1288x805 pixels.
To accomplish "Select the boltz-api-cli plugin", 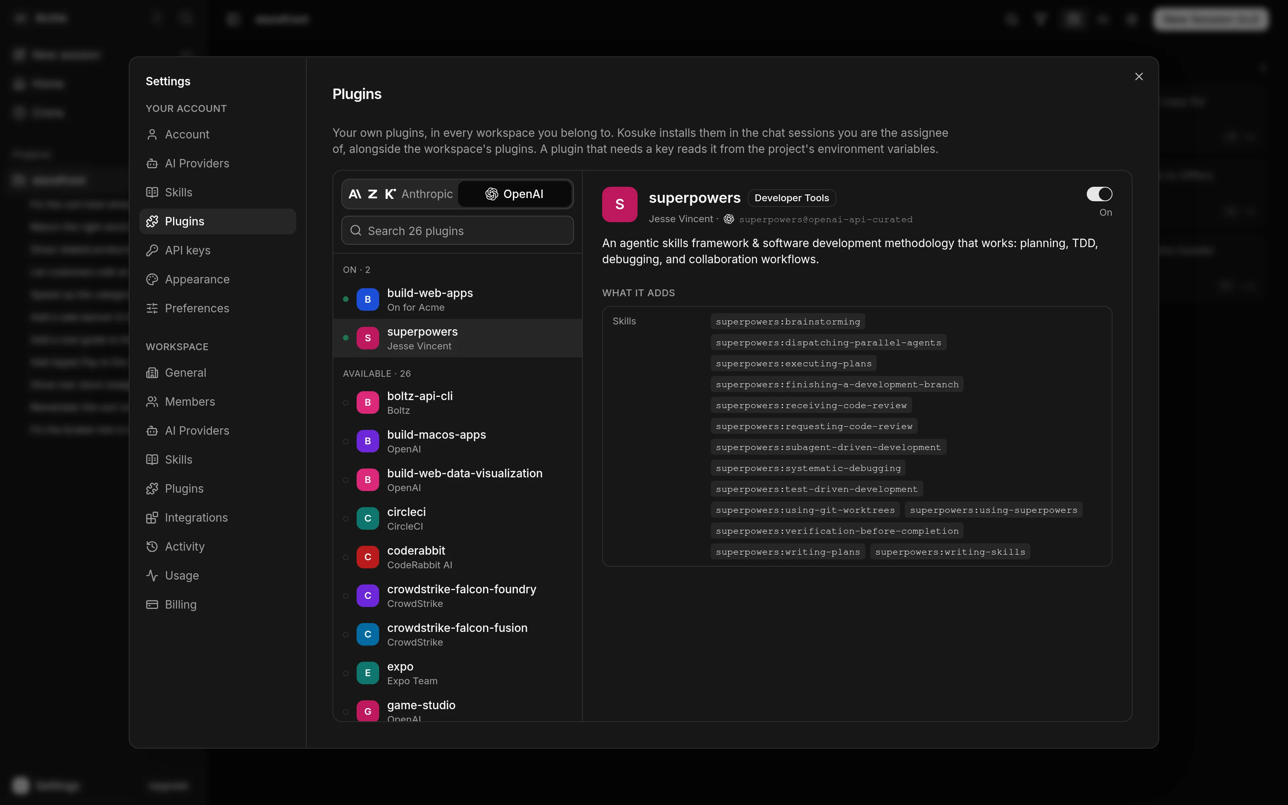I will tap(457, 402).
